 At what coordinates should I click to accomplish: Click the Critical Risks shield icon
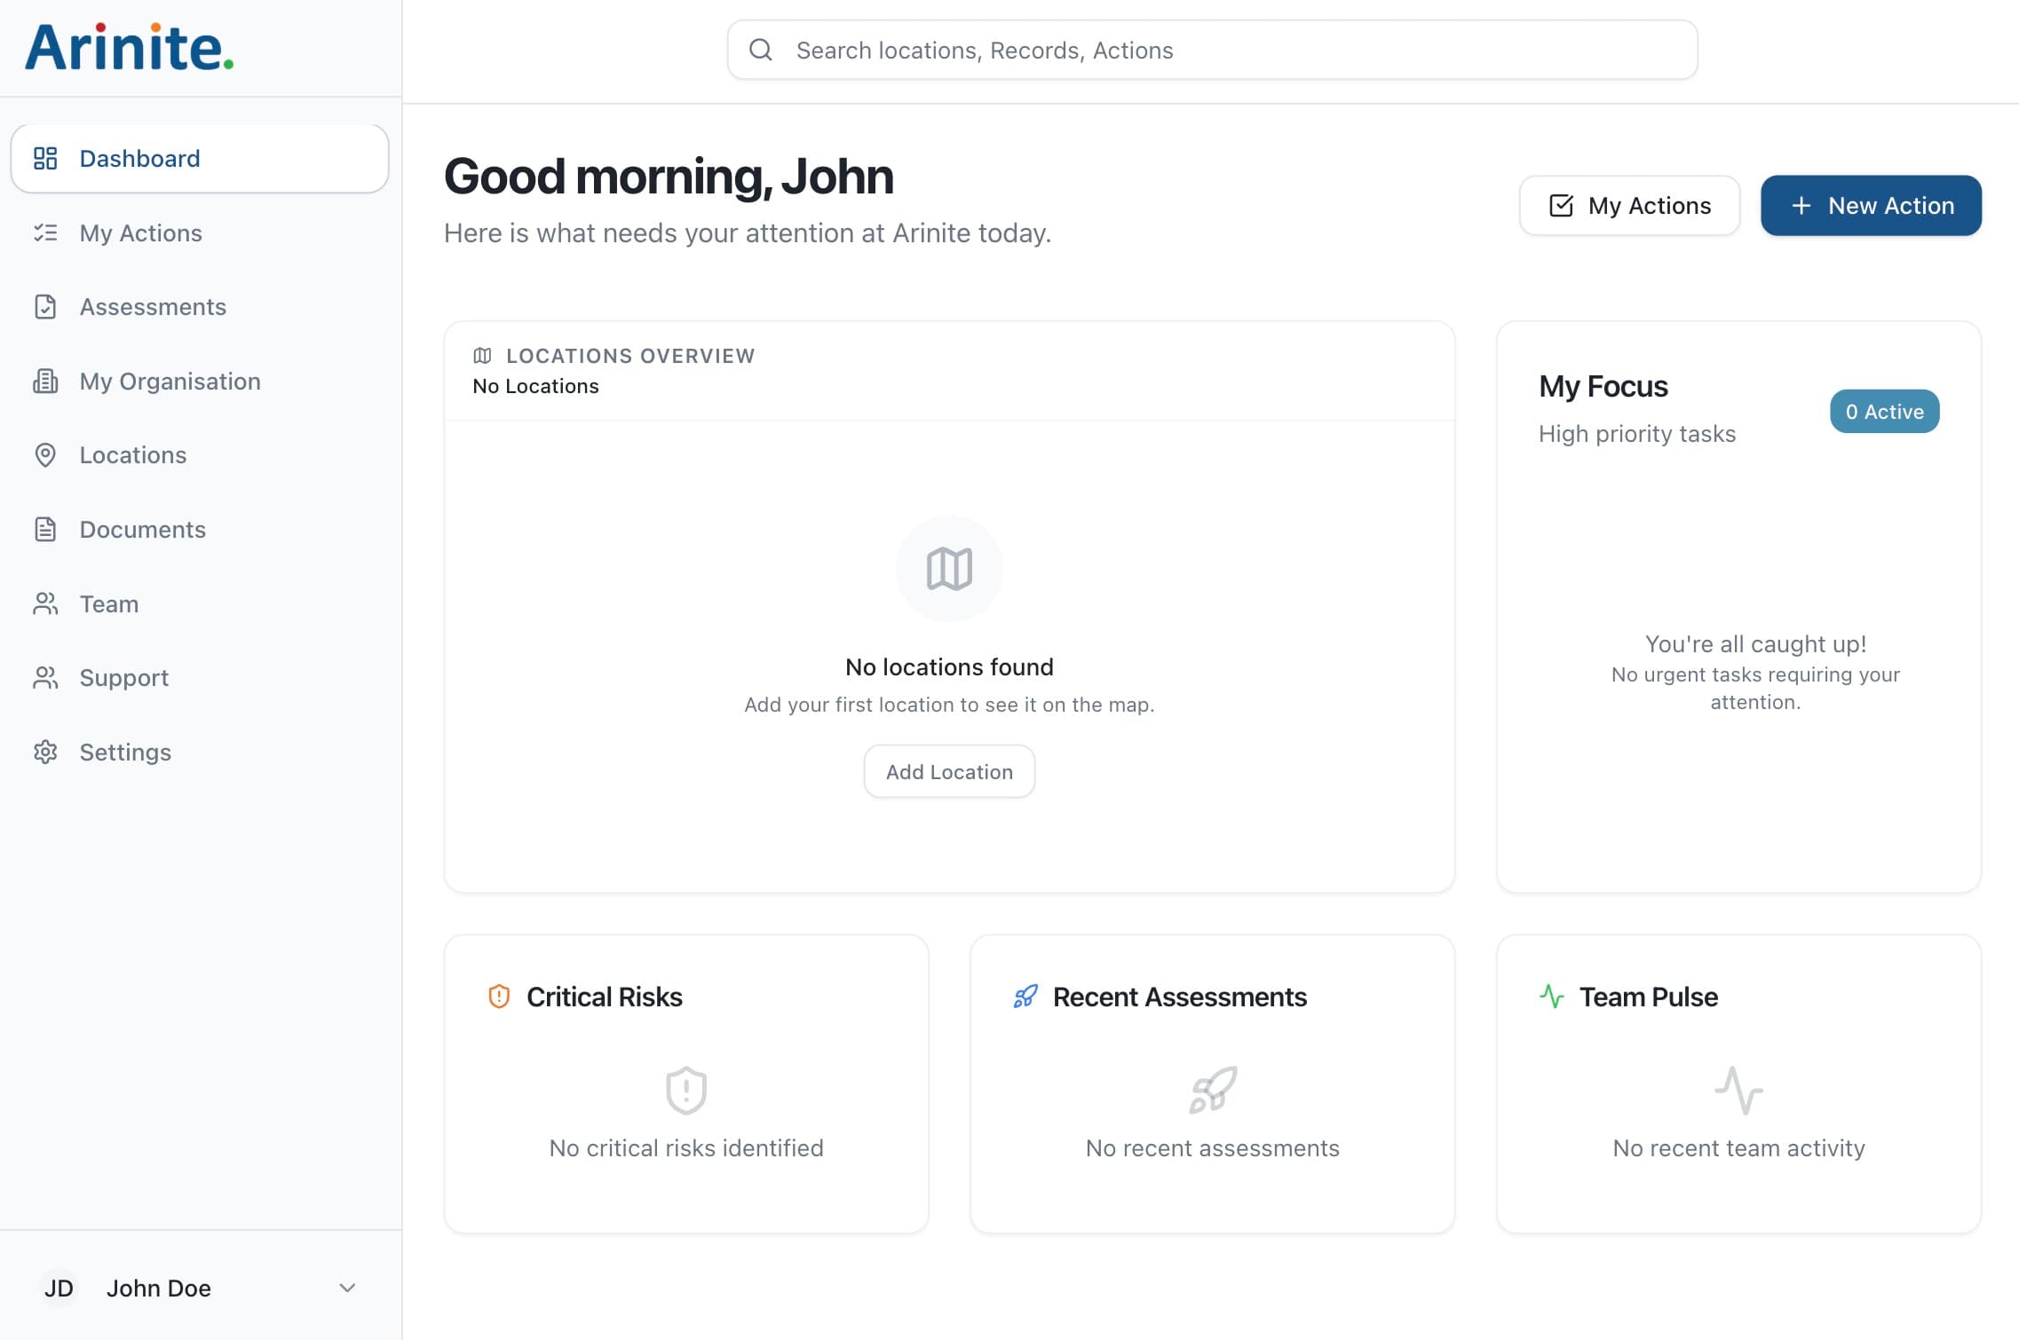500,997
